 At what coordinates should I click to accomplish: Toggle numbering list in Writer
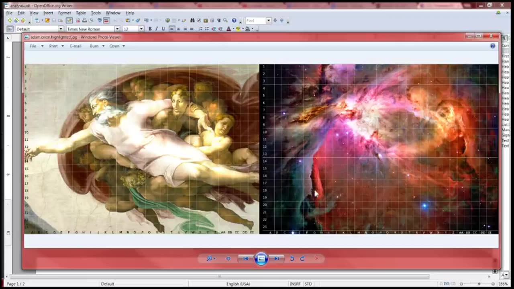[200, 29]
